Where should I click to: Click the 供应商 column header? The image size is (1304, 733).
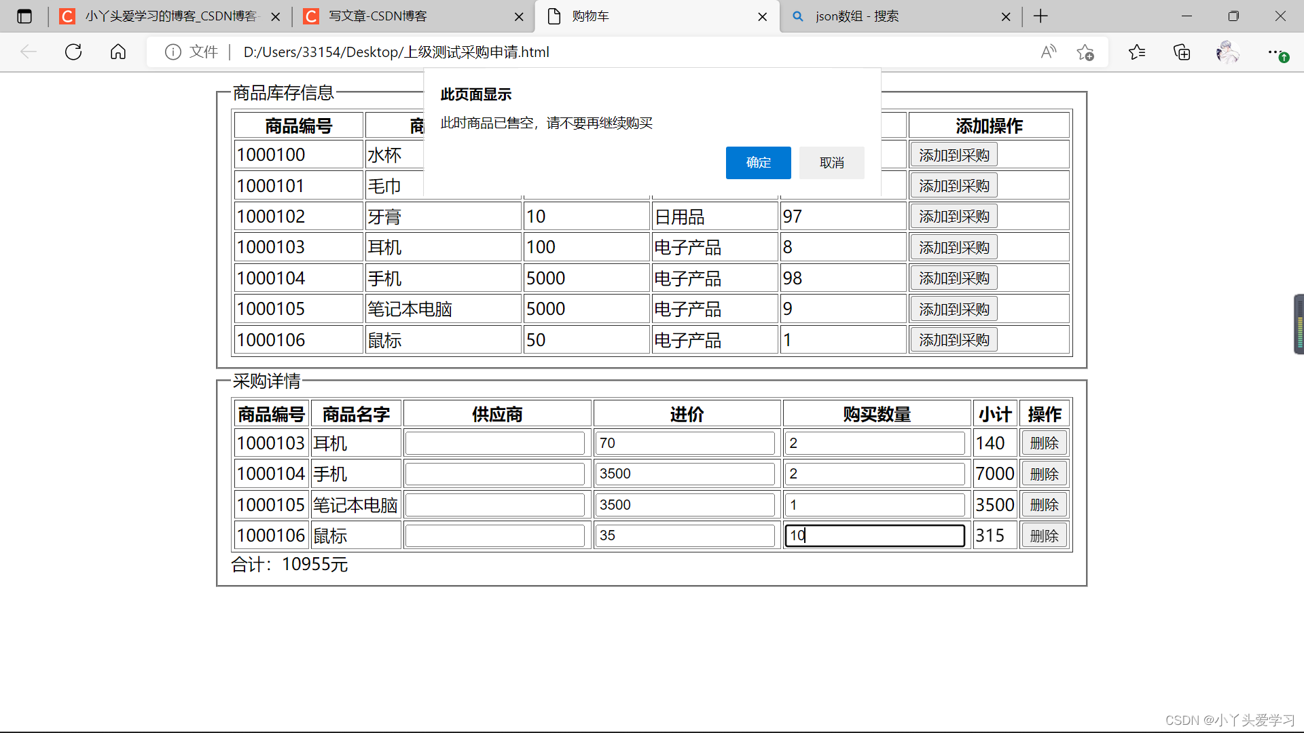tap(497, 414)
